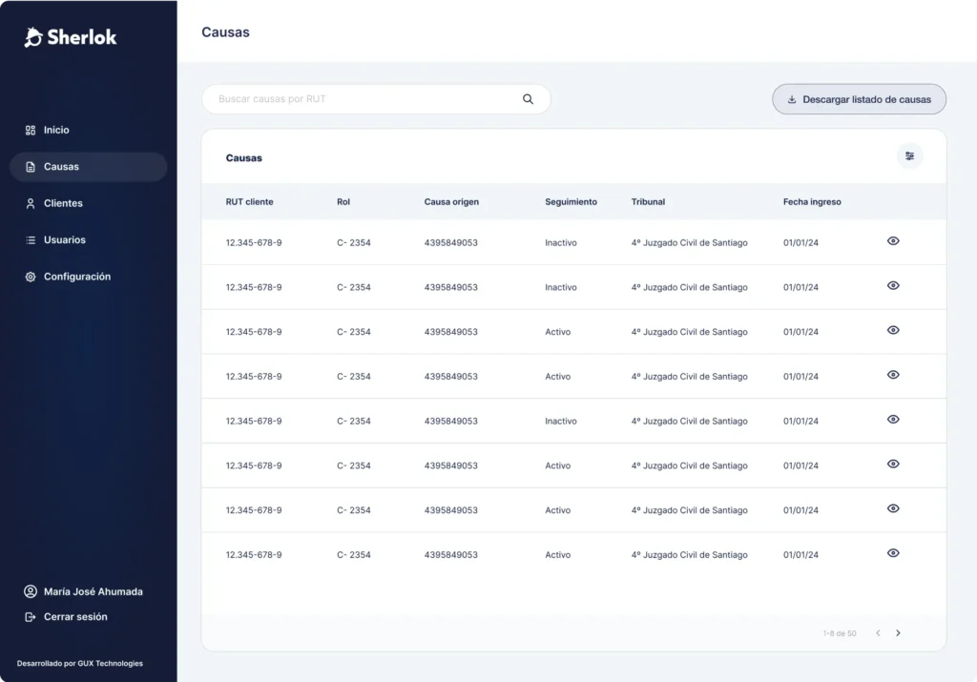Click eye icon in third table row

pyautogui.click(x=893, y=330)
